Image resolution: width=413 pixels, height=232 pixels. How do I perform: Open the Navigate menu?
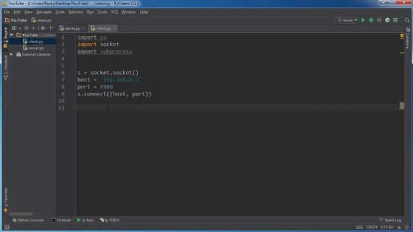click(44, 12)
